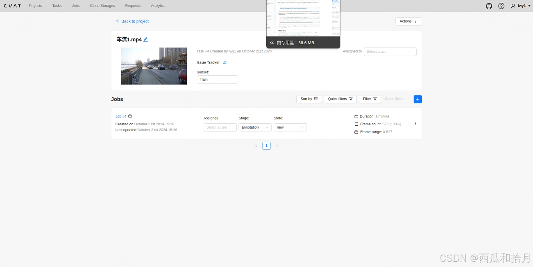Open the Job #4 link
Image resolution: width=533 pixels, height=267 pixels.
point(121,116)
